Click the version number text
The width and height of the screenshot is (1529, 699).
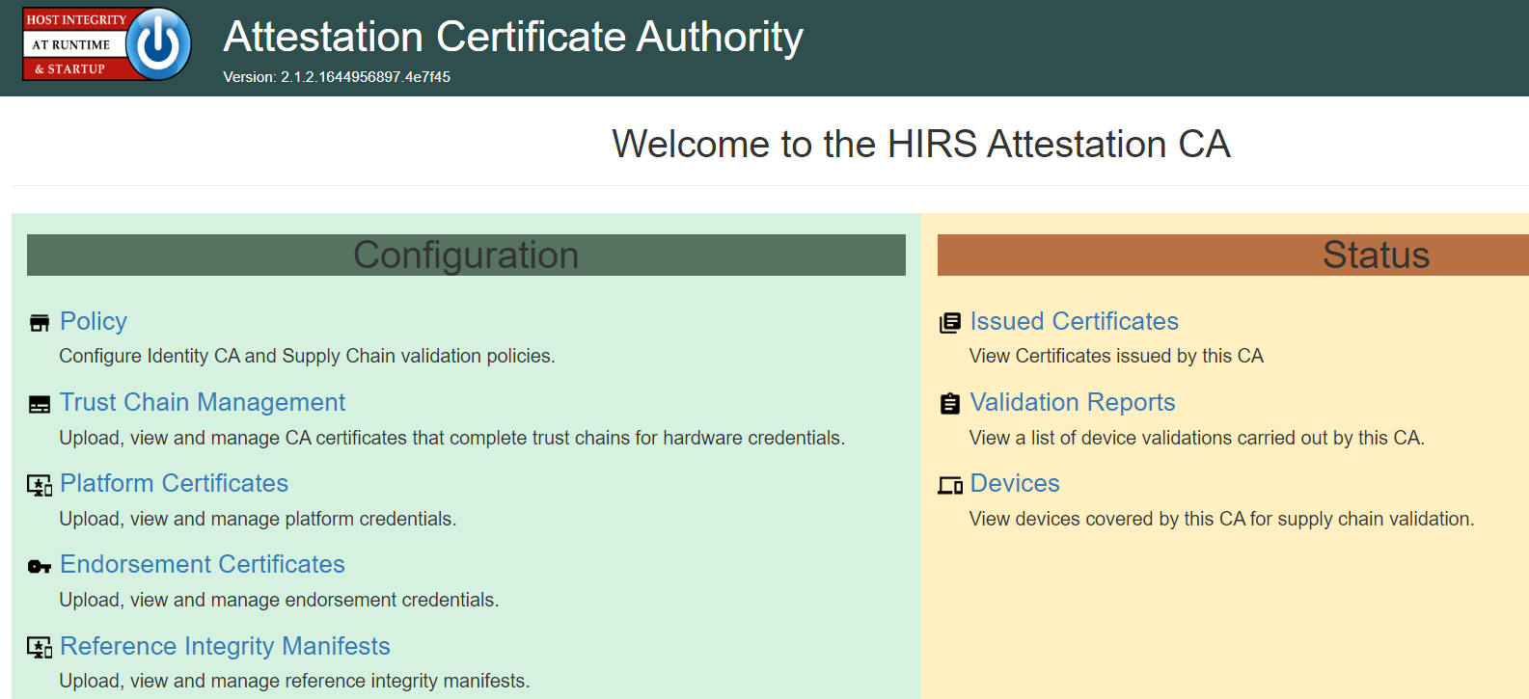click(x=337, y=77)
